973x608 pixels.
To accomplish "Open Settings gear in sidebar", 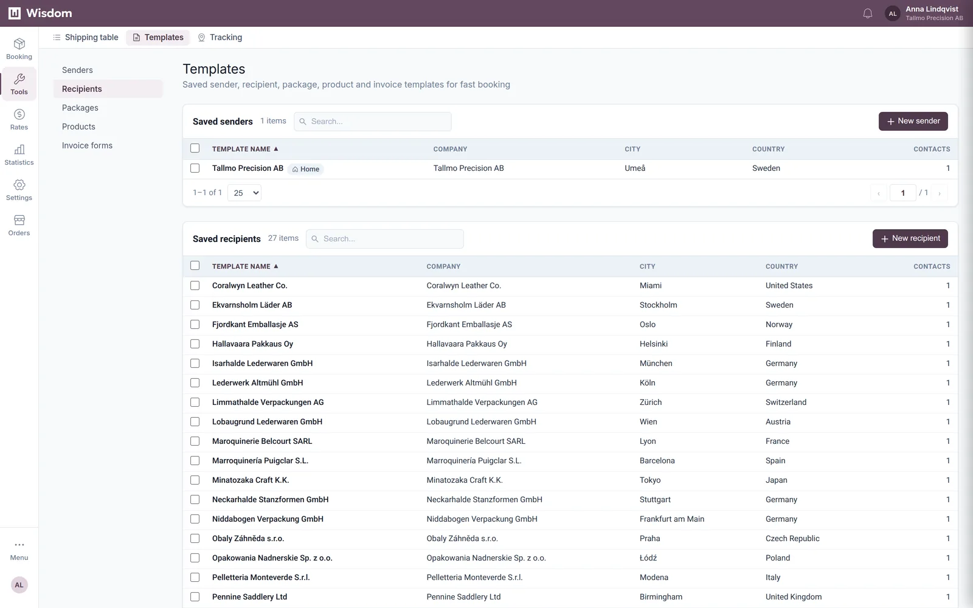I will pos(19,190).
